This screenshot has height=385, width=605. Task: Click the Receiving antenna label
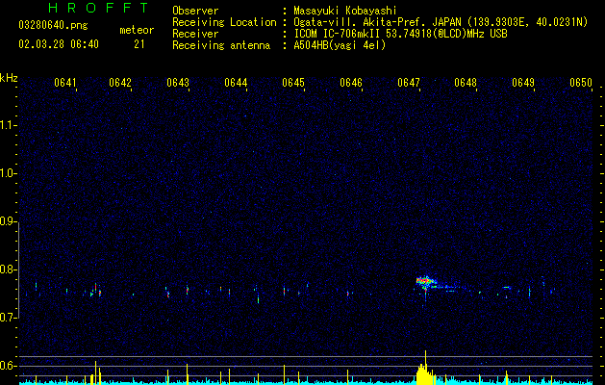pos(221,45)
